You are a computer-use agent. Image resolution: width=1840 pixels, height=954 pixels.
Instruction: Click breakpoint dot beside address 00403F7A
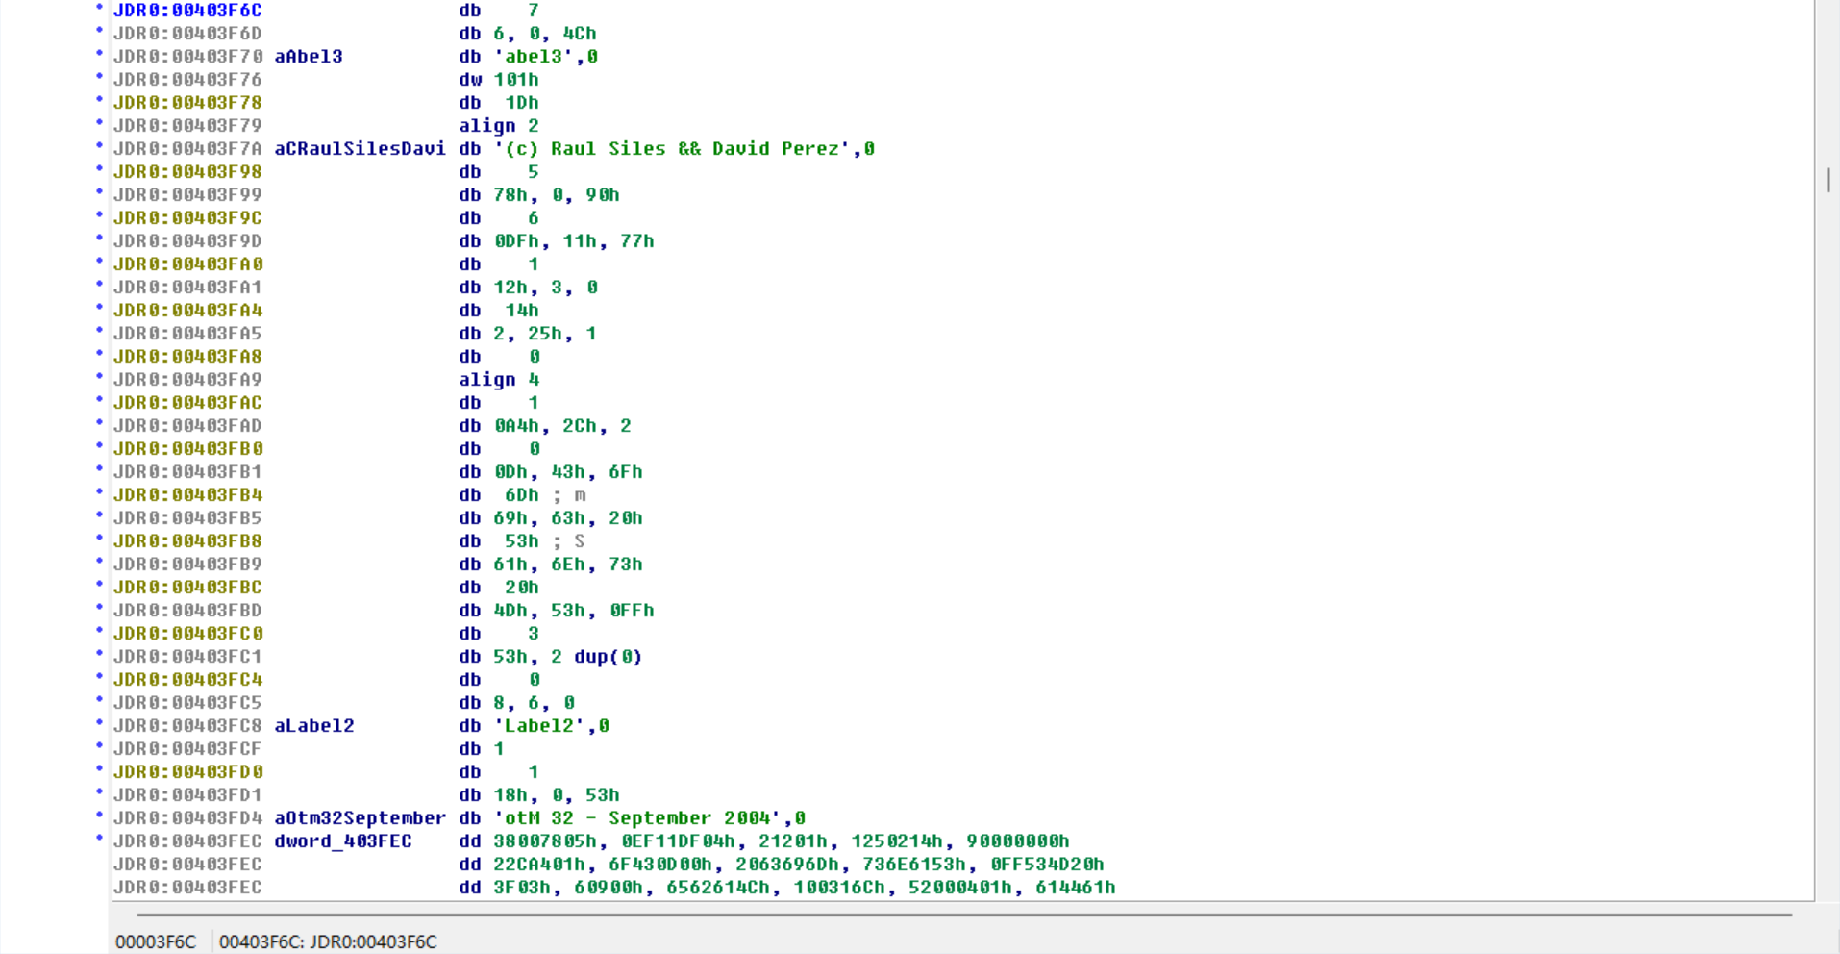99,146
